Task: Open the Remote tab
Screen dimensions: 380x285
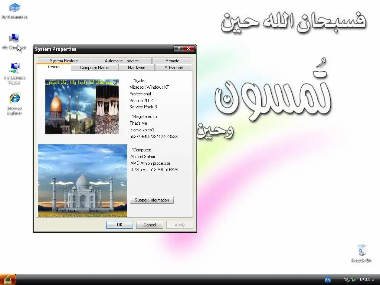Action: coord(172,60)
